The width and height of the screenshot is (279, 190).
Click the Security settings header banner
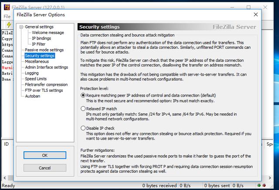coord(167,27)
